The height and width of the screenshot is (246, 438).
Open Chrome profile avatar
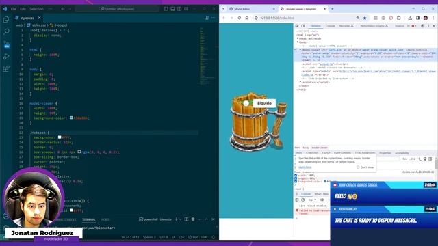(426, 18)
